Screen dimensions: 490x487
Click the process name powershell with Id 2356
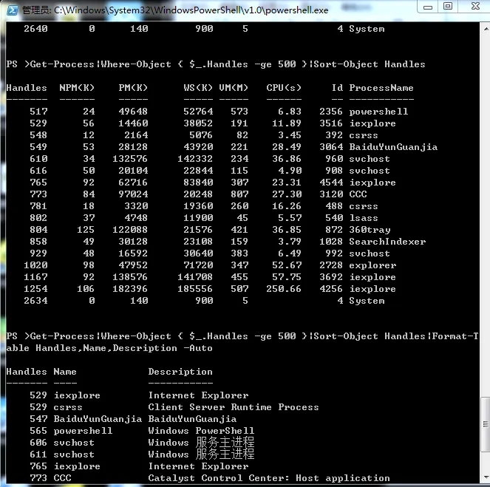click(378, 112)
